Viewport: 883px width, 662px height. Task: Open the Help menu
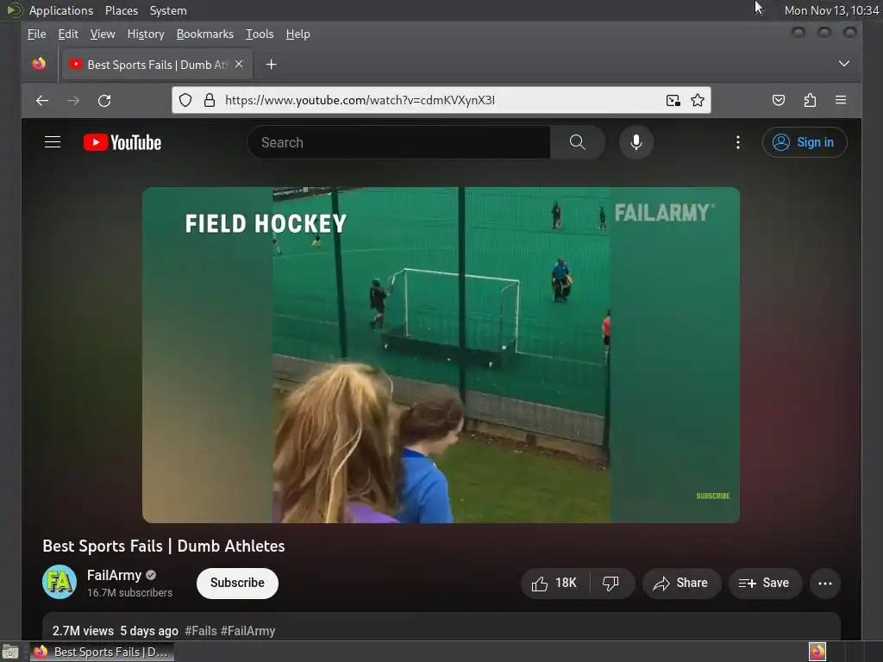297,34
